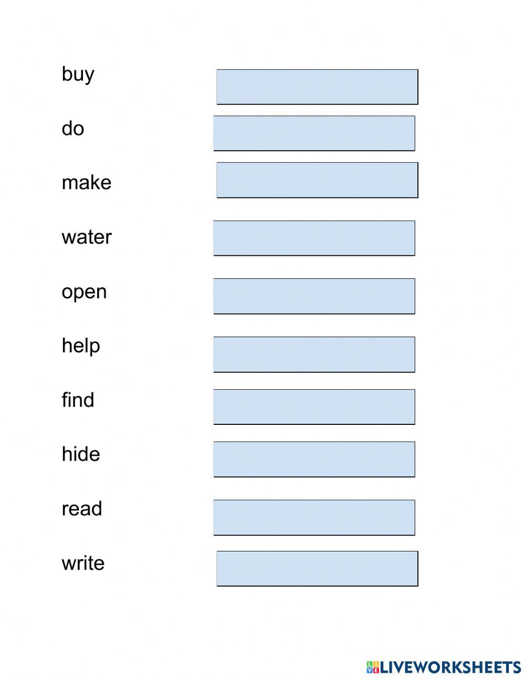Viewport: 525px width, 678px height.
Task: Select the input field beside "make"
Action: [x=317, y=180]
